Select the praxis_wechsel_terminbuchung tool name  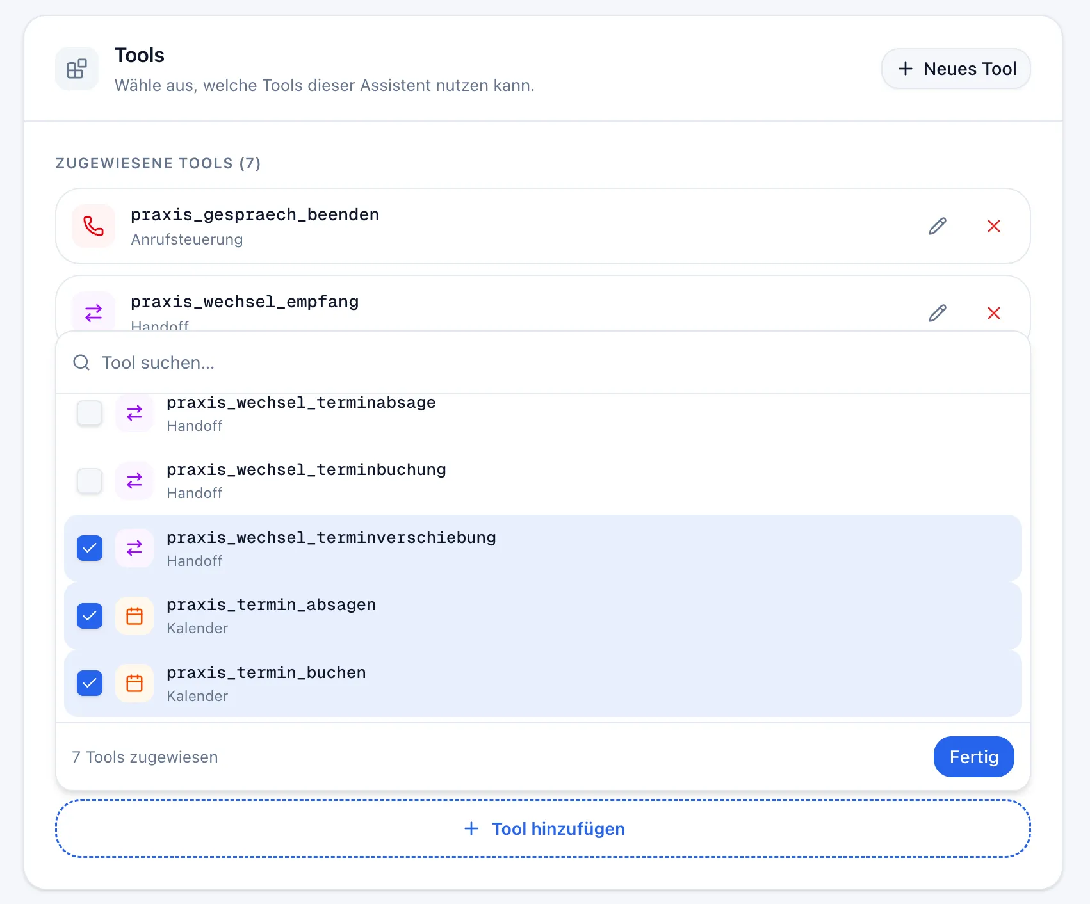tap(306, 470)
